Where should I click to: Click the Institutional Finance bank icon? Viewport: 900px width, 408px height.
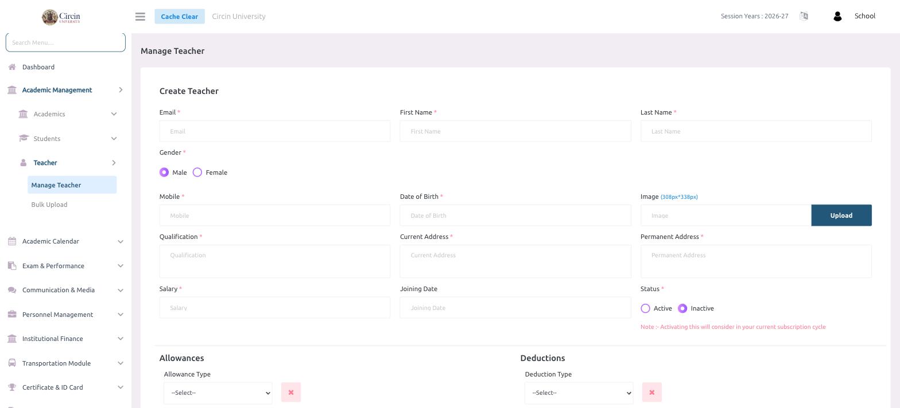(x=12, y=339)
